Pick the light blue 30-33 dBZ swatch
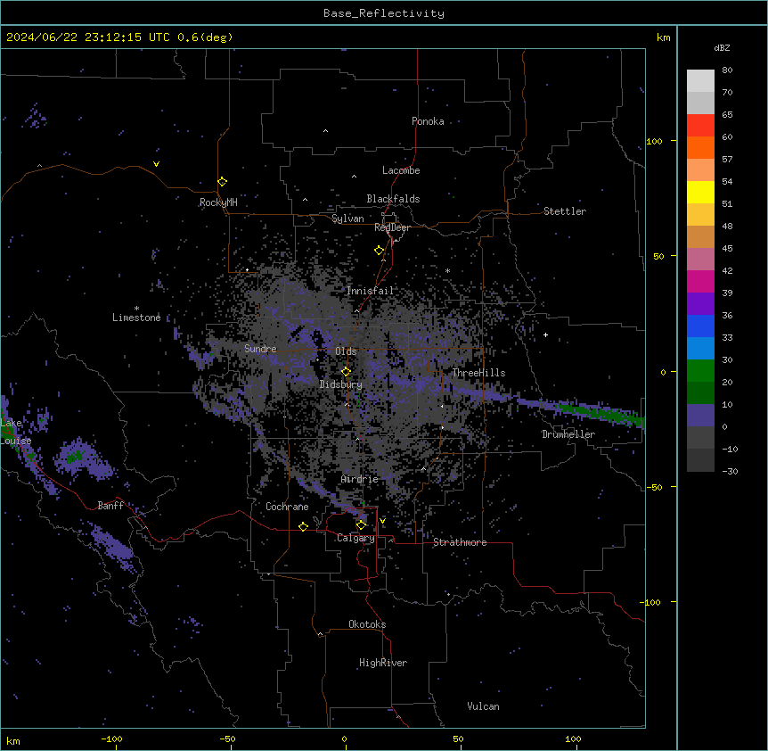The height and width of the screenshot is (751, 768). 700,349
